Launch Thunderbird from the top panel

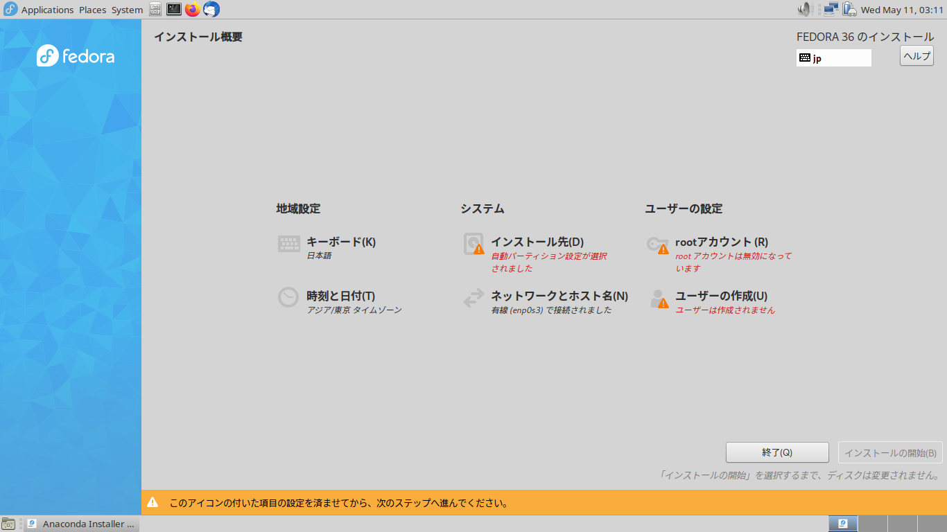(x=211, y=10)
